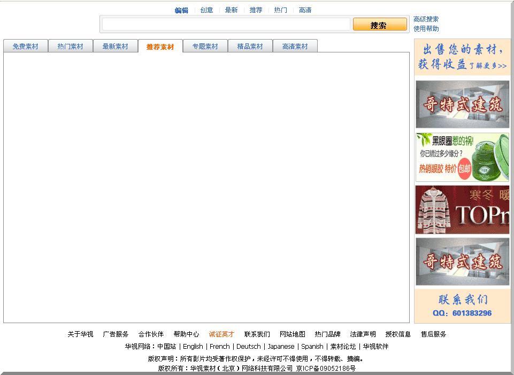Click the orange 搜索 search button

379,25
